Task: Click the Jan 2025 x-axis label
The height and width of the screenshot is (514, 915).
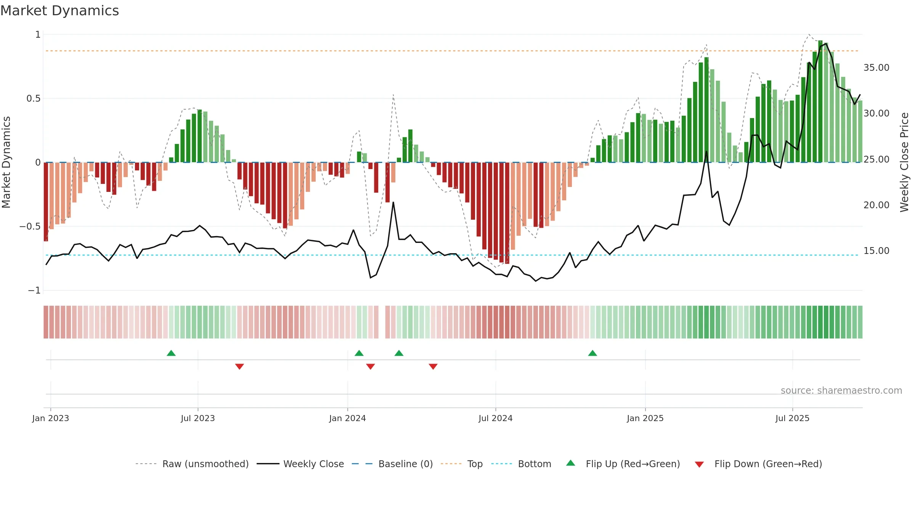Action: (x=645, y=418)
